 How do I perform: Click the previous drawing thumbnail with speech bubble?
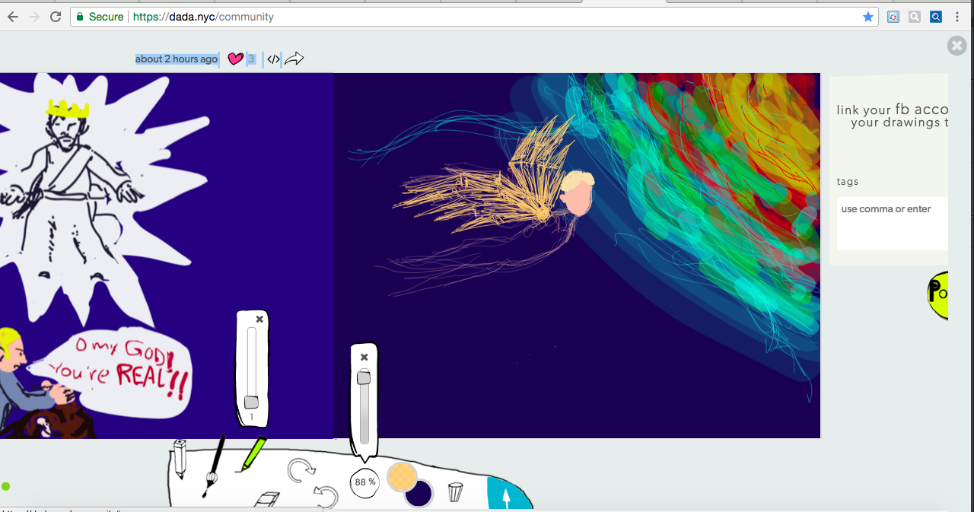[167, 256]
